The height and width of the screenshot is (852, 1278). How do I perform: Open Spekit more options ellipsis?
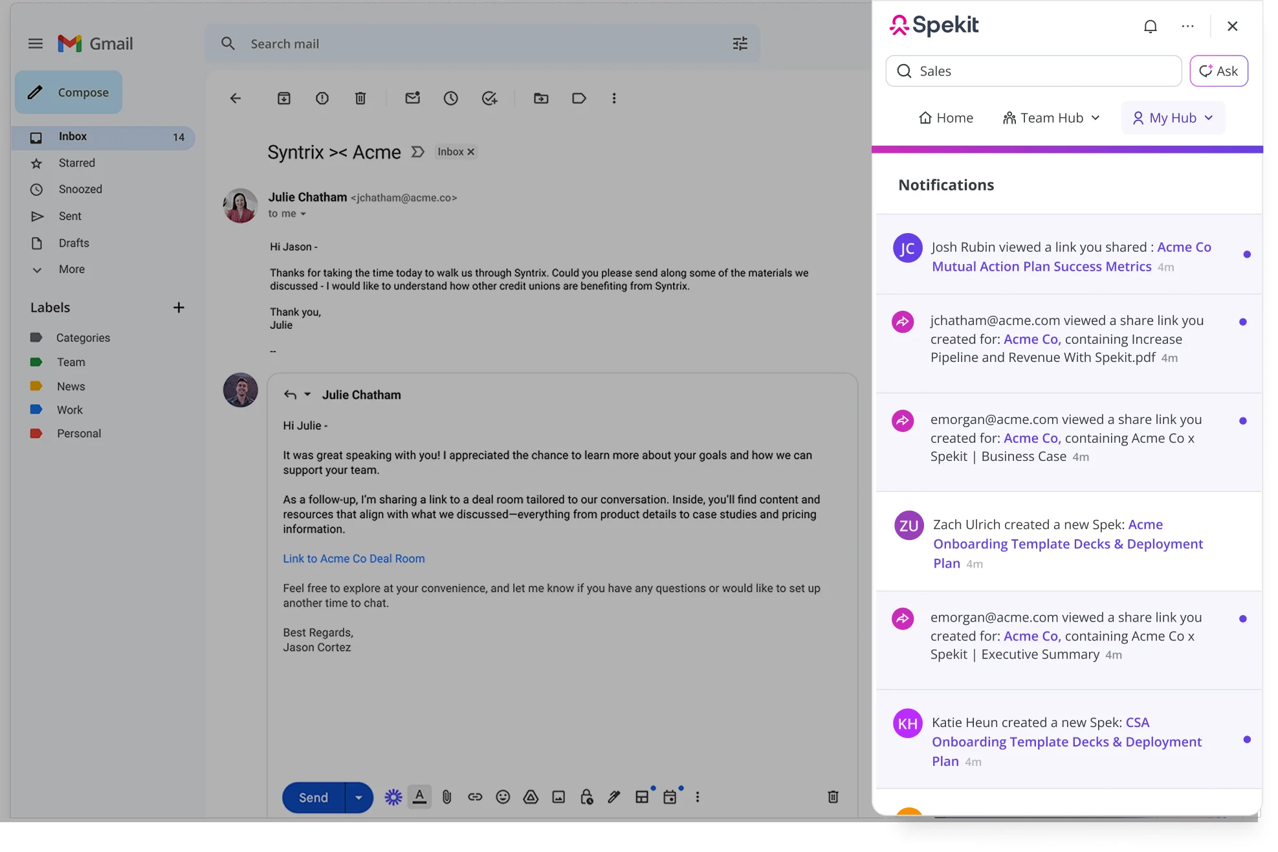[1187, 27]
